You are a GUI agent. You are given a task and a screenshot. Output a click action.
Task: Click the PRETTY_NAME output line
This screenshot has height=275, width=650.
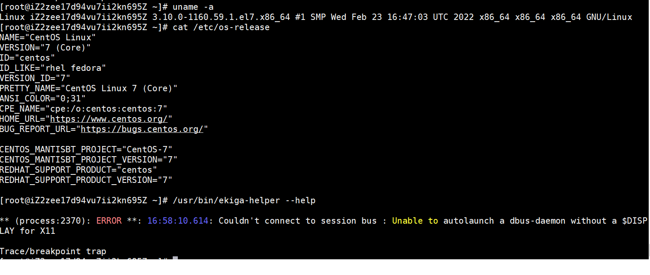click(88, 88)
